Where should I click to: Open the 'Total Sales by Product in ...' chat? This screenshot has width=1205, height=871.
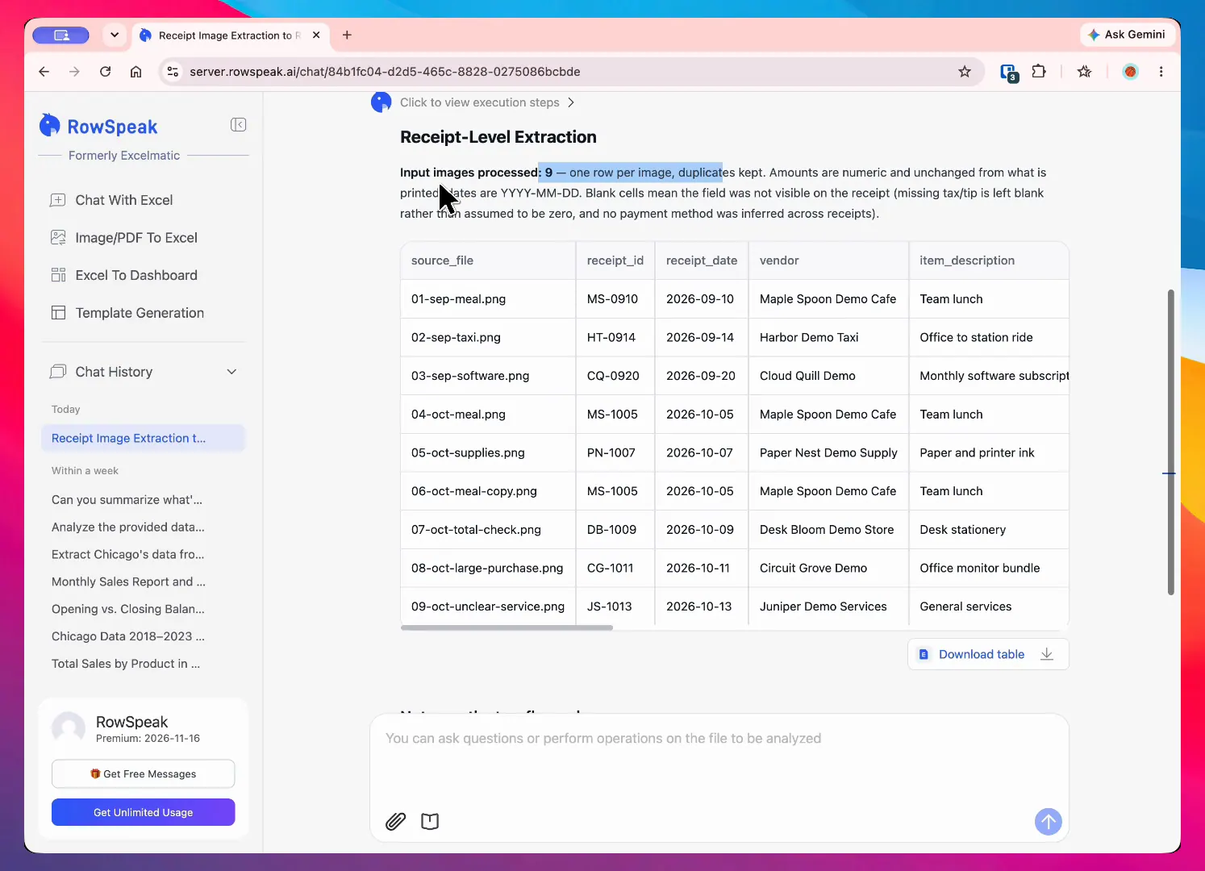(125, 664)
